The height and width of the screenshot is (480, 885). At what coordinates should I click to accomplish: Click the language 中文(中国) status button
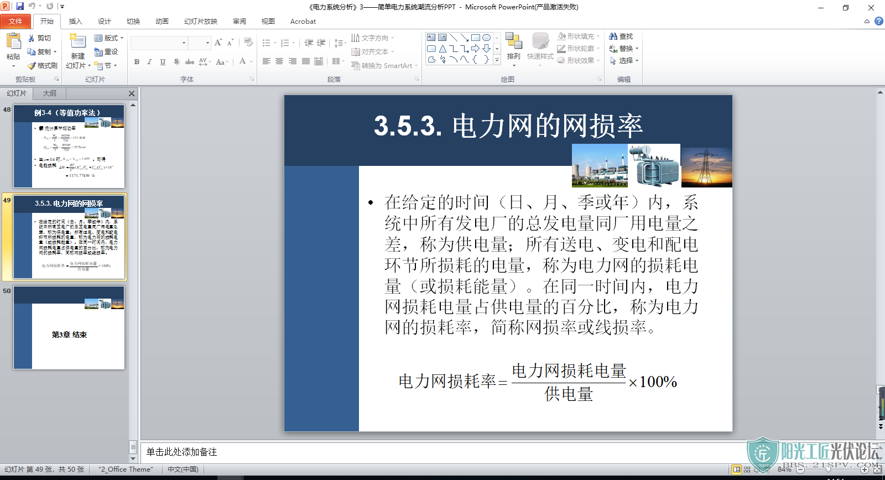coord(183,469)
